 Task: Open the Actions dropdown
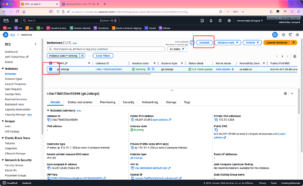click(x=252, y=43)
